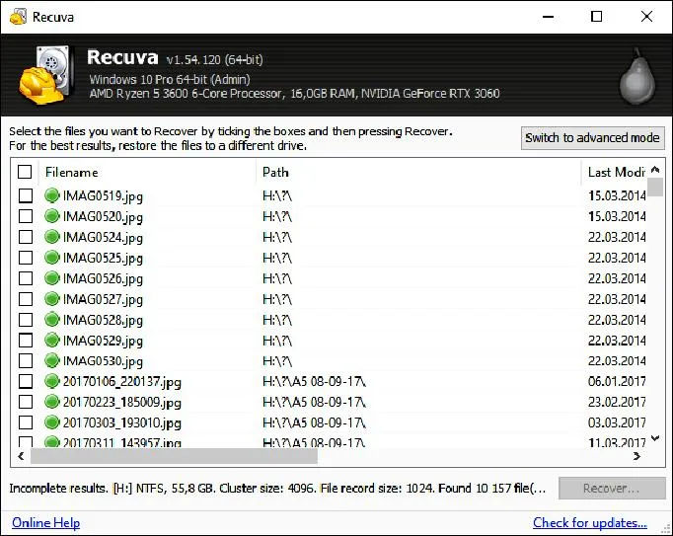
Task: Click date 03.03.2017 in the list
Action: 617,422
